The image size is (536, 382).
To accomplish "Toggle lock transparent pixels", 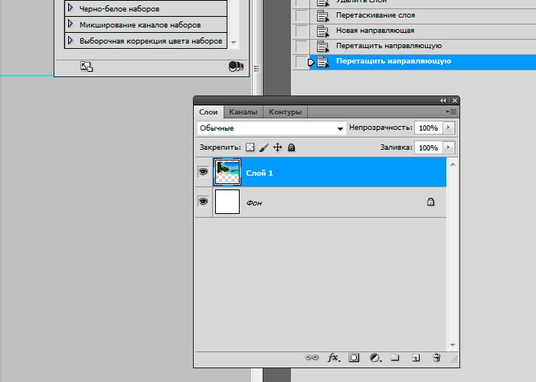I will click(x=250, y=147).
